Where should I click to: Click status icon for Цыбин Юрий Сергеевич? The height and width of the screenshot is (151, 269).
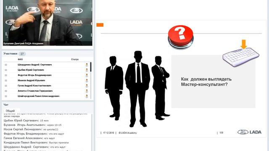87,70
